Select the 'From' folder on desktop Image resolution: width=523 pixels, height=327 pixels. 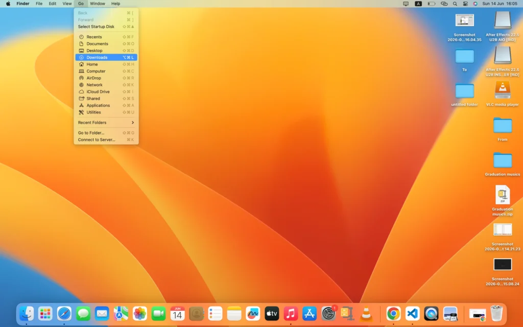pos(503,126)
